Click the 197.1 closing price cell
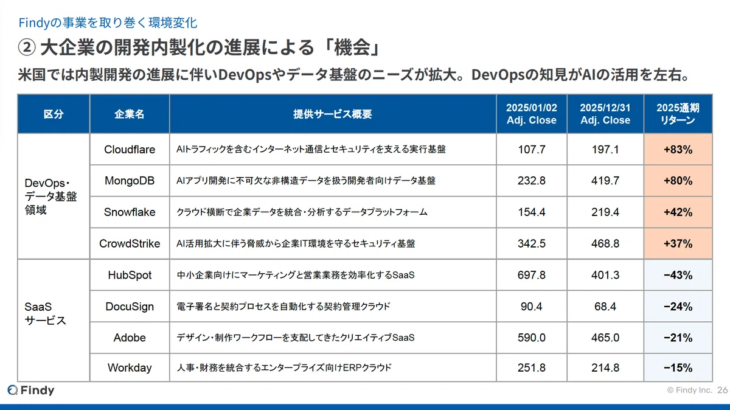 point(605,150)
